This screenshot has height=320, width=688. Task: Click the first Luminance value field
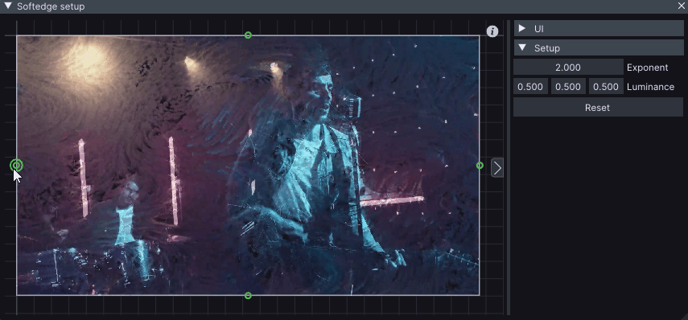(x=530, y=87)
